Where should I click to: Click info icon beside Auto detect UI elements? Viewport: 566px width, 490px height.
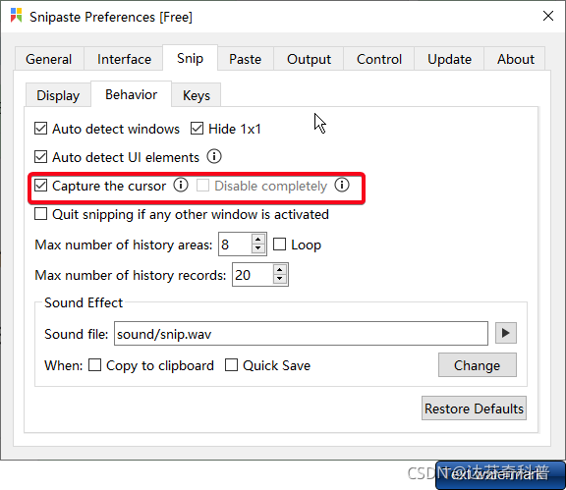[x=214, y=156]
